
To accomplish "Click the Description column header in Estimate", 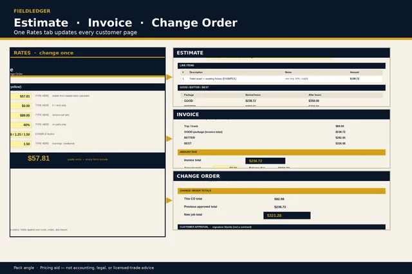I will 196,73.
